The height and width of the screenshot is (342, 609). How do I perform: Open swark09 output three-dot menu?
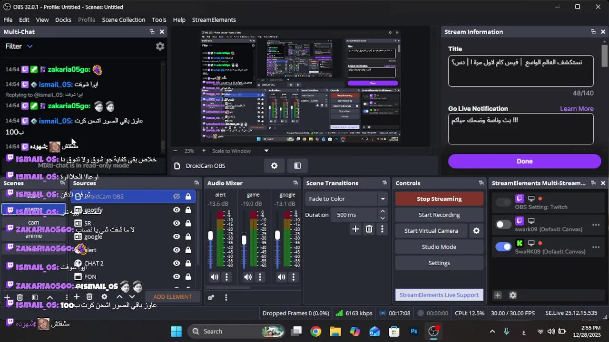(596, 225)
